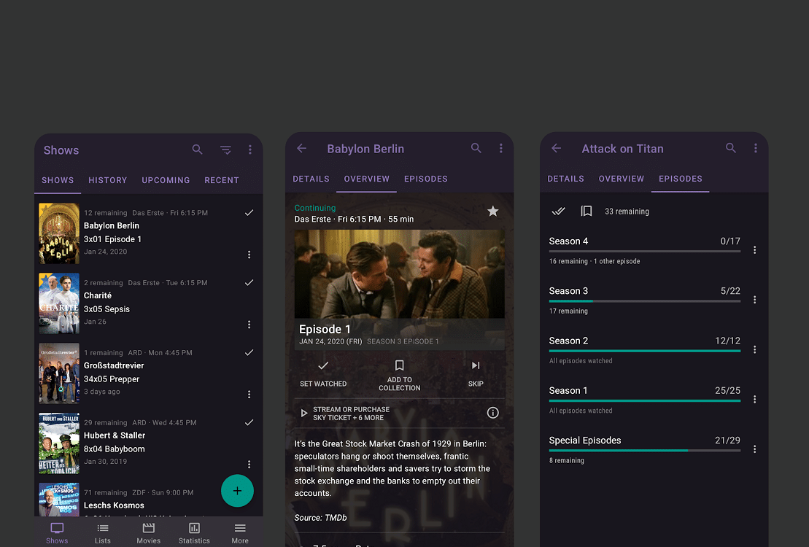Tap Skip for Episode 1
809x547 pixels.
[x=476, y=373]
